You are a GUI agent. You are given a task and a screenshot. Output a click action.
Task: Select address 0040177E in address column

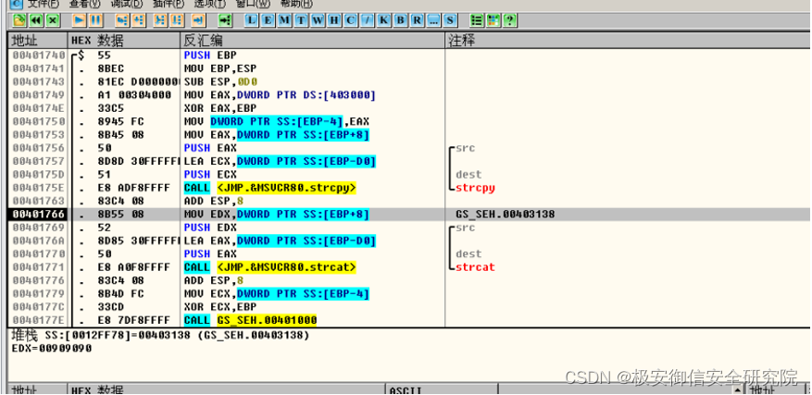pyautogui.click(x=38, y=320)
